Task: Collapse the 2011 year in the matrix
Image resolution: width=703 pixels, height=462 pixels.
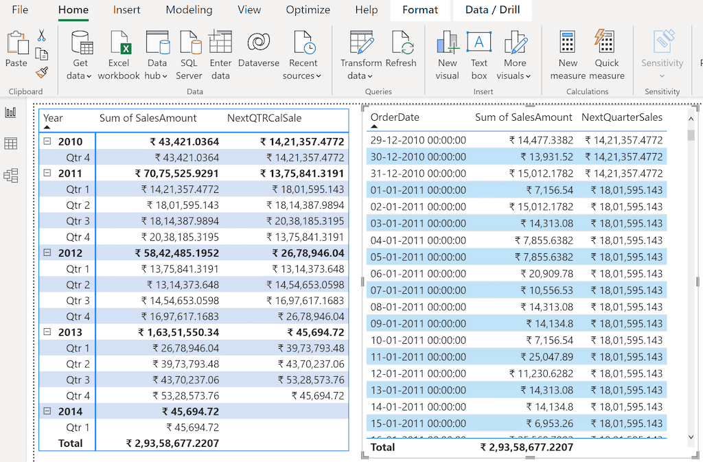Action: point(46,174)
